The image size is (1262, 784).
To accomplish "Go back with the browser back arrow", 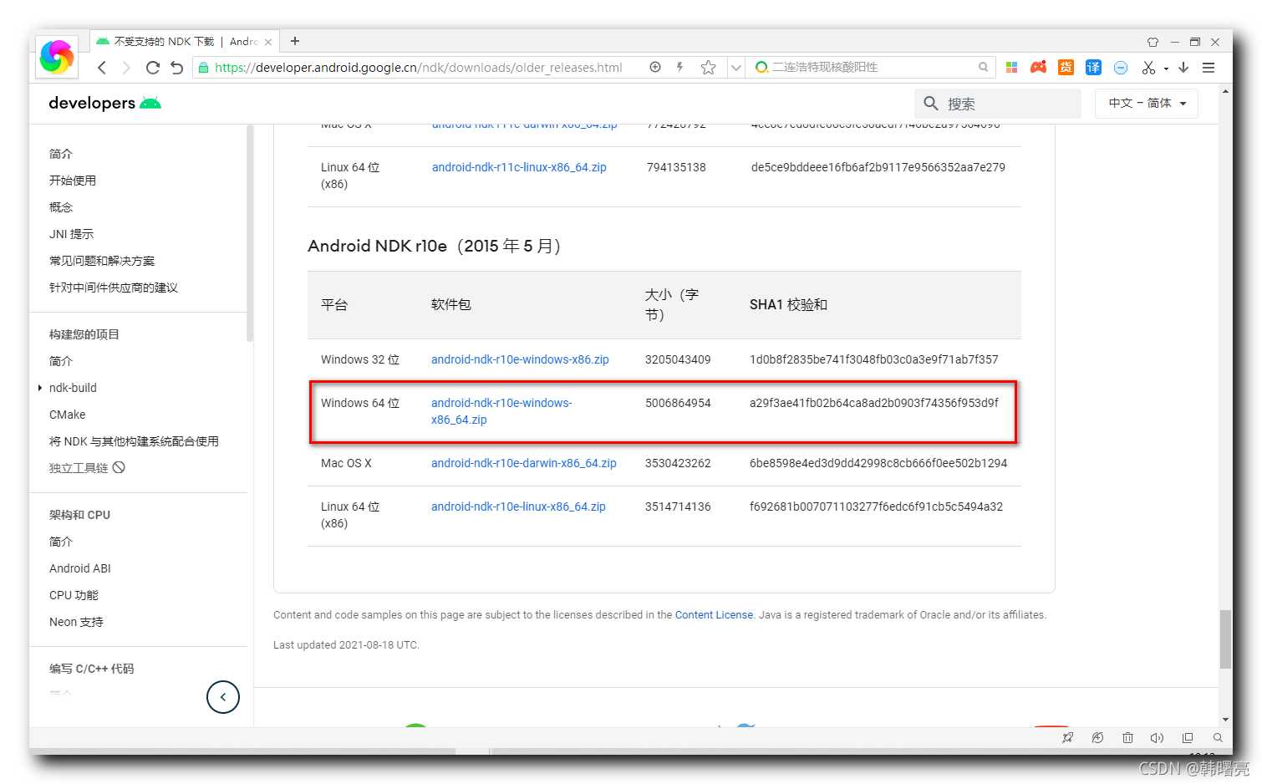I will (102, 68).
